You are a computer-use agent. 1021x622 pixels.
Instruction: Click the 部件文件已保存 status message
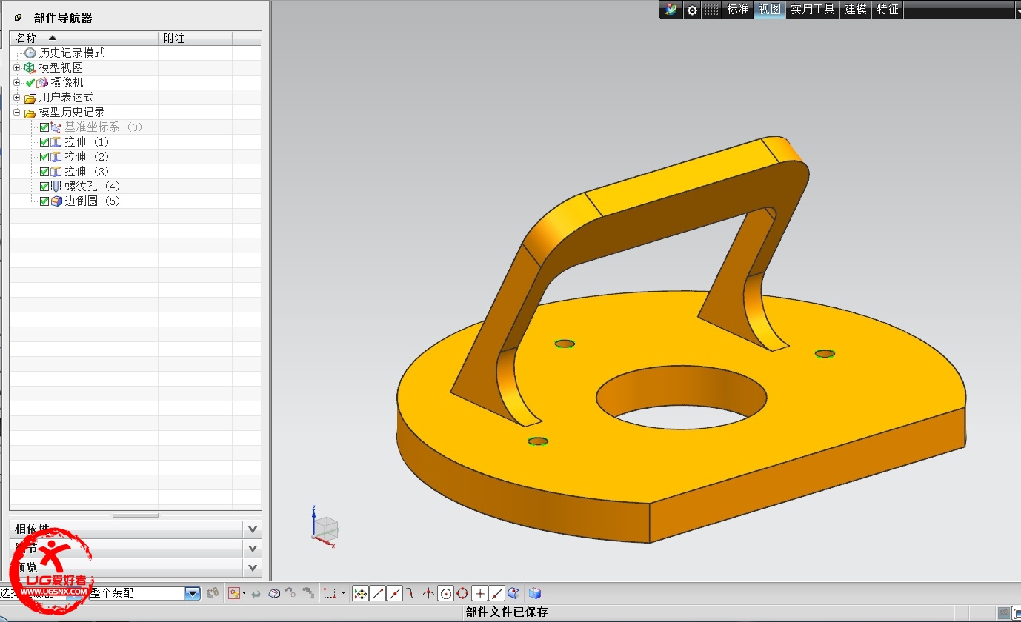point(507,612)
